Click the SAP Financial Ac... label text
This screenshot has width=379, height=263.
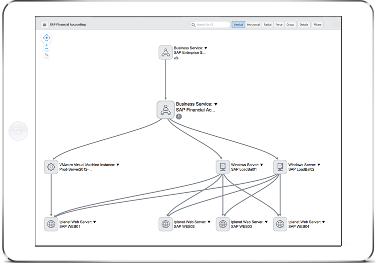[x=195, y=110]
